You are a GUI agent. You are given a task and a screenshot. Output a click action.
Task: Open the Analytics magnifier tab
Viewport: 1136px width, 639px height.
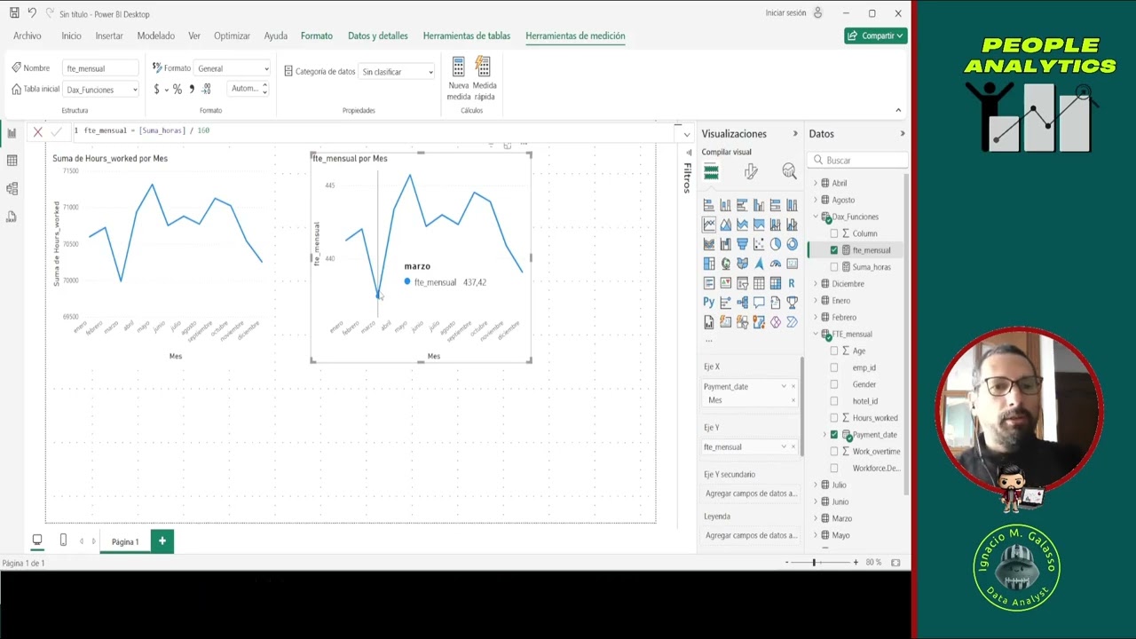789,171
